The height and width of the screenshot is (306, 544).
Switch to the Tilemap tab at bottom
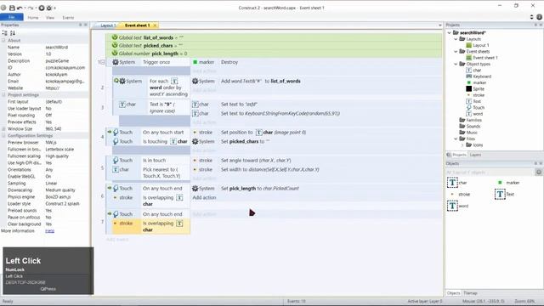[470, 293]
